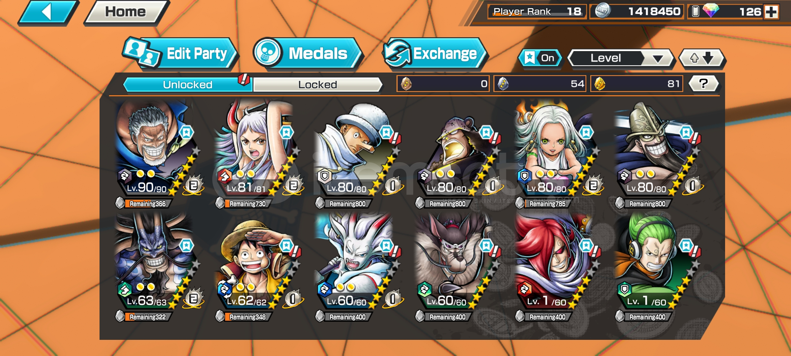The image size is (791, 356).
Task: Tap the plus icon to add rainbow diamonds
Action: pyautogui.click(x=771, y=12)
